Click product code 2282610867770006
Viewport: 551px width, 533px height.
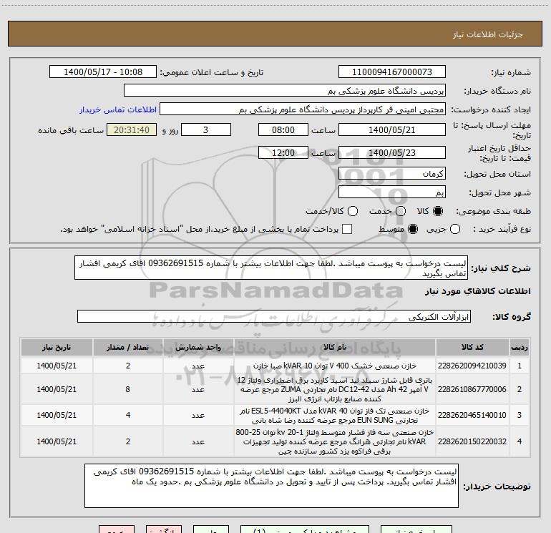point(472,389)
